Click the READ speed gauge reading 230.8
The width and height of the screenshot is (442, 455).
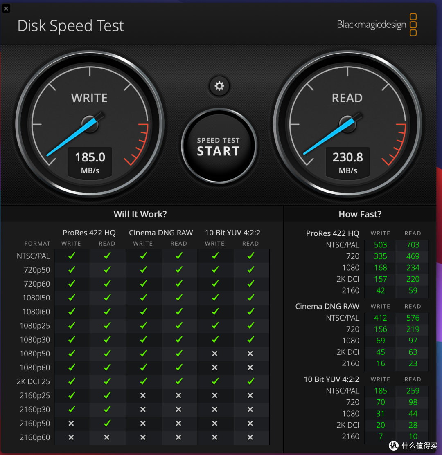click(347, 124)
